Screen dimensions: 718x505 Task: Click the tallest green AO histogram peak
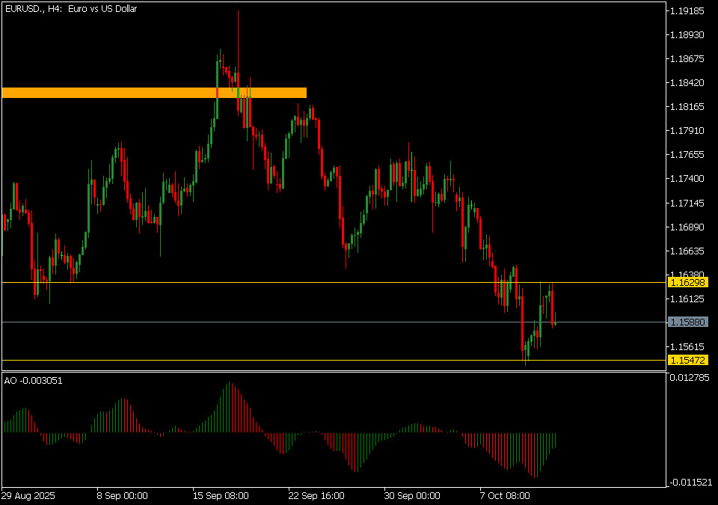pos(229,408)
